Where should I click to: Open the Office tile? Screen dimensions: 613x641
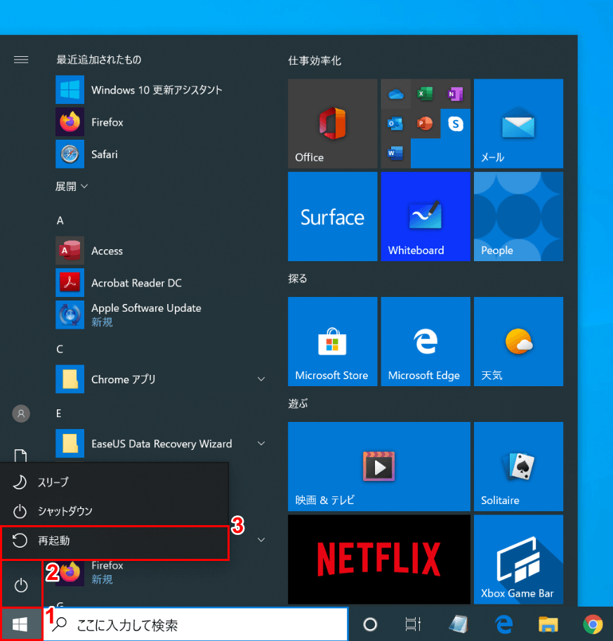click(x=332, y=124)
